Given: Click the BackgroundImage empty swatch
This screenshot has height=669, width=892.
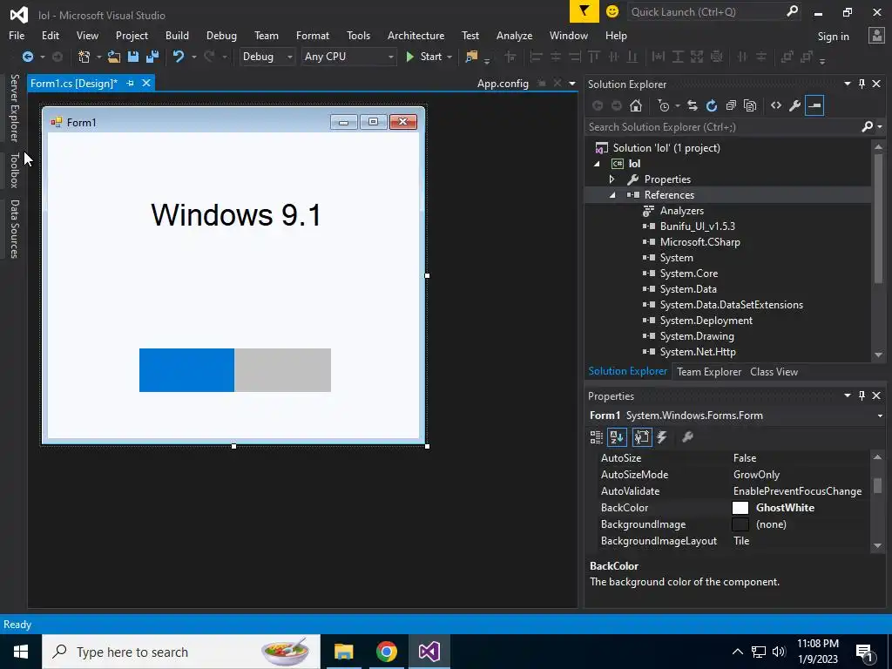Looking at the screenshot, I should (740, 524).
